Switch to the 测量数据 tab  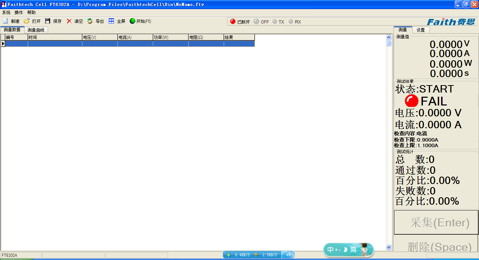coord(12,30)
